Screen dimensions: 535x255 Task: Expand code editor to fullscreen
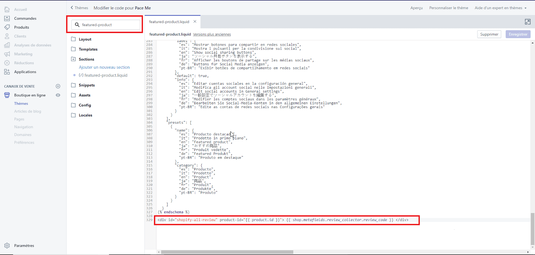[528, 22]
